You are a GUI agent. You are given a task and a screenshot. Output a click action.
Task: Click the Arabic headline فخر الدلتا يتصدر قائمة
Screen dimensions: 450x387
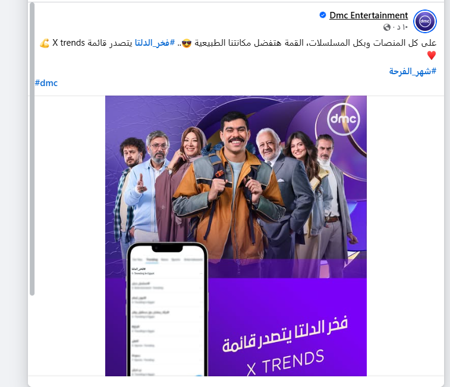(x=285, y=334)
